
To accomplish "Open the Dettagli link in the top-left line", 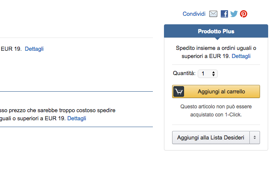I will click(x=34, y=49).
